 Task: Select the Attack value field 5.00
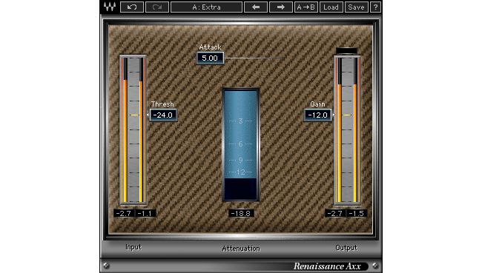pyautogui.click(x=210, y=58)
